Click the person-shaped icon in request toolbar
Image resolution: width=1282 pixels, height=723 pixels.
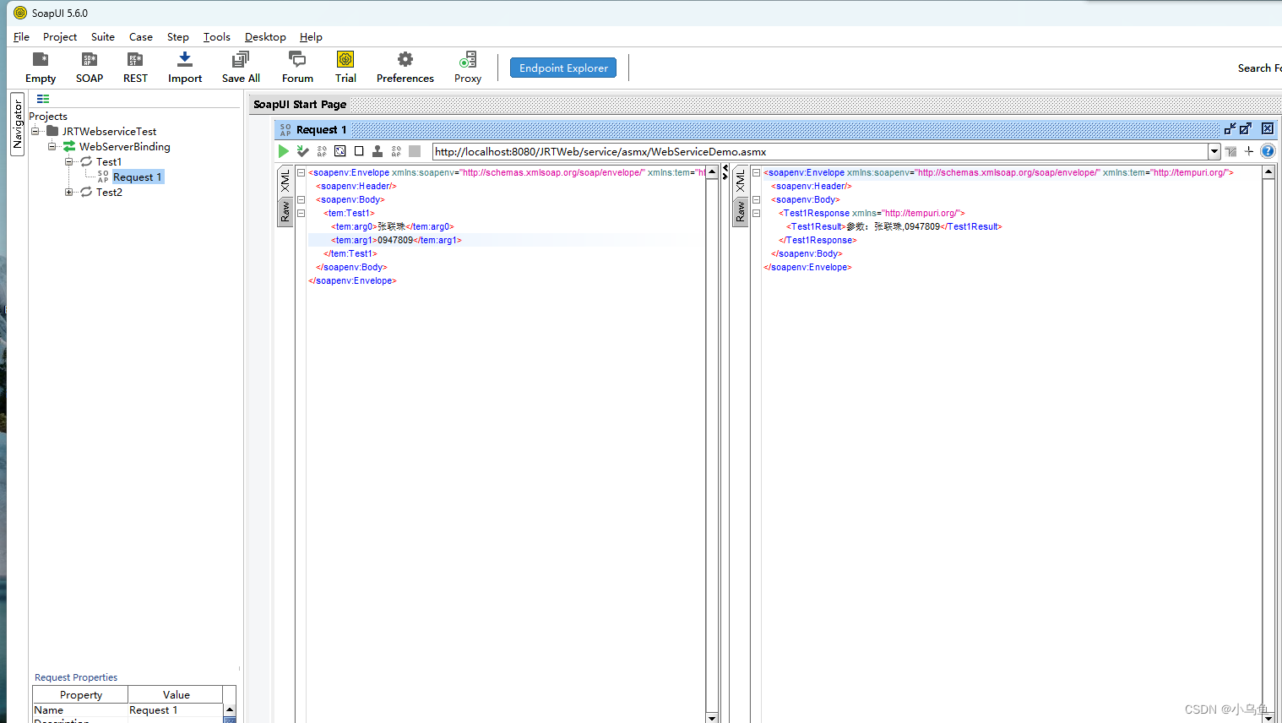point(378,151)
